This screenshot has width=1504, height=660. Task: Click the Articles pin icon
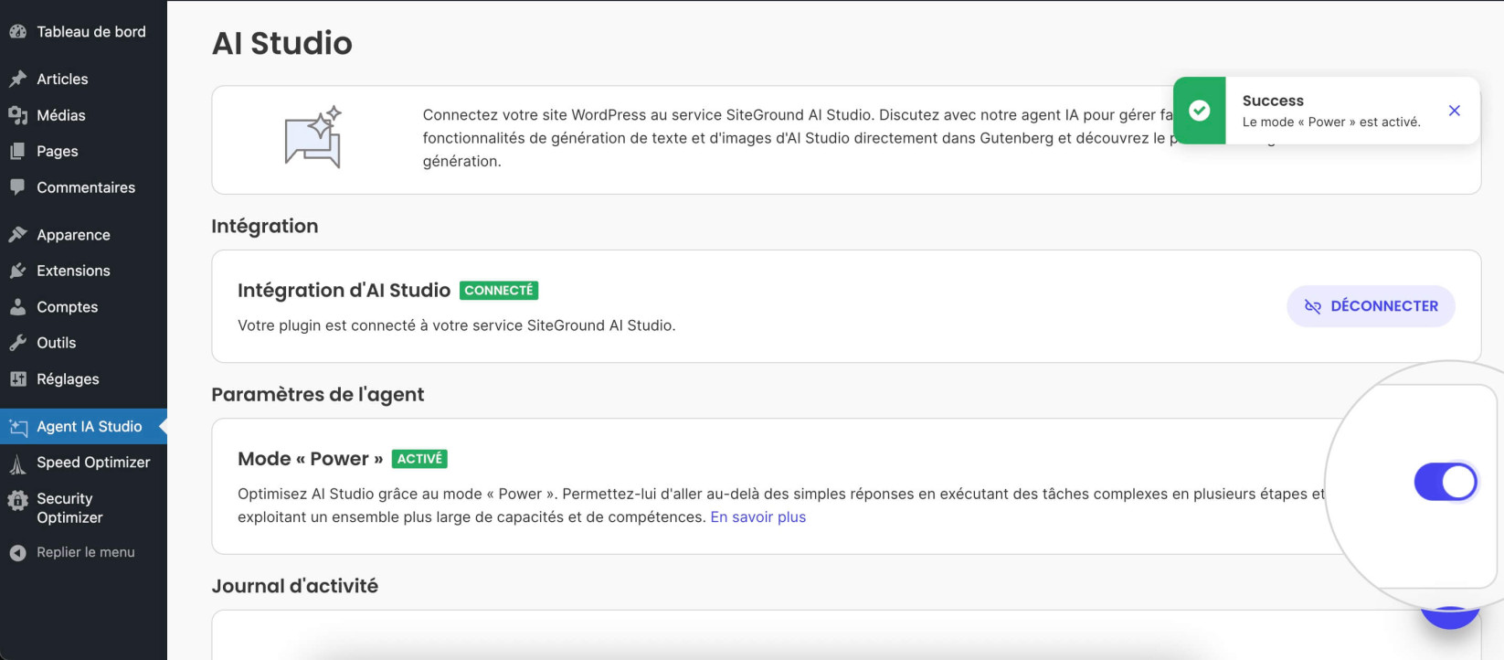(17, 79)
